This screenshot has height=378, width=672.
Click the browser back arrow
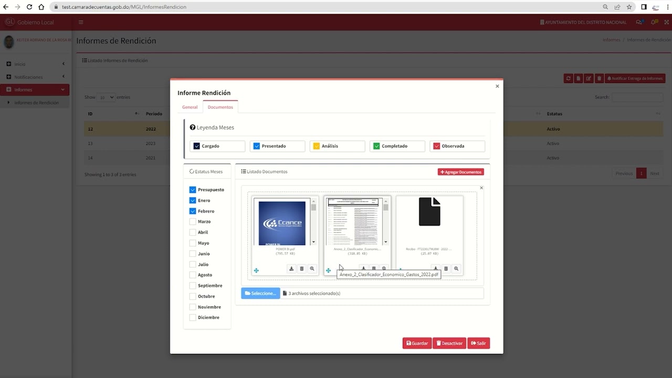[6, 7]
